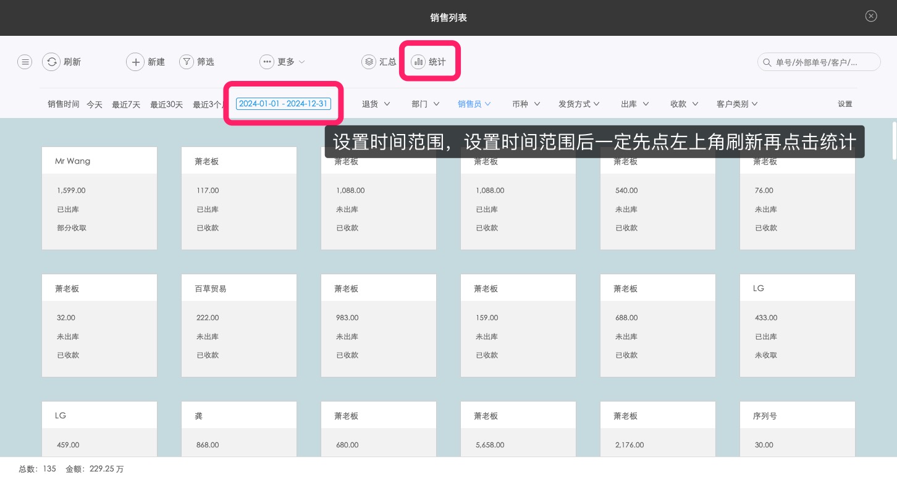Image resolution: width=897 pixels, height=480 pixels.
Task: Open the hamburger menu icon
Action: 25,62
